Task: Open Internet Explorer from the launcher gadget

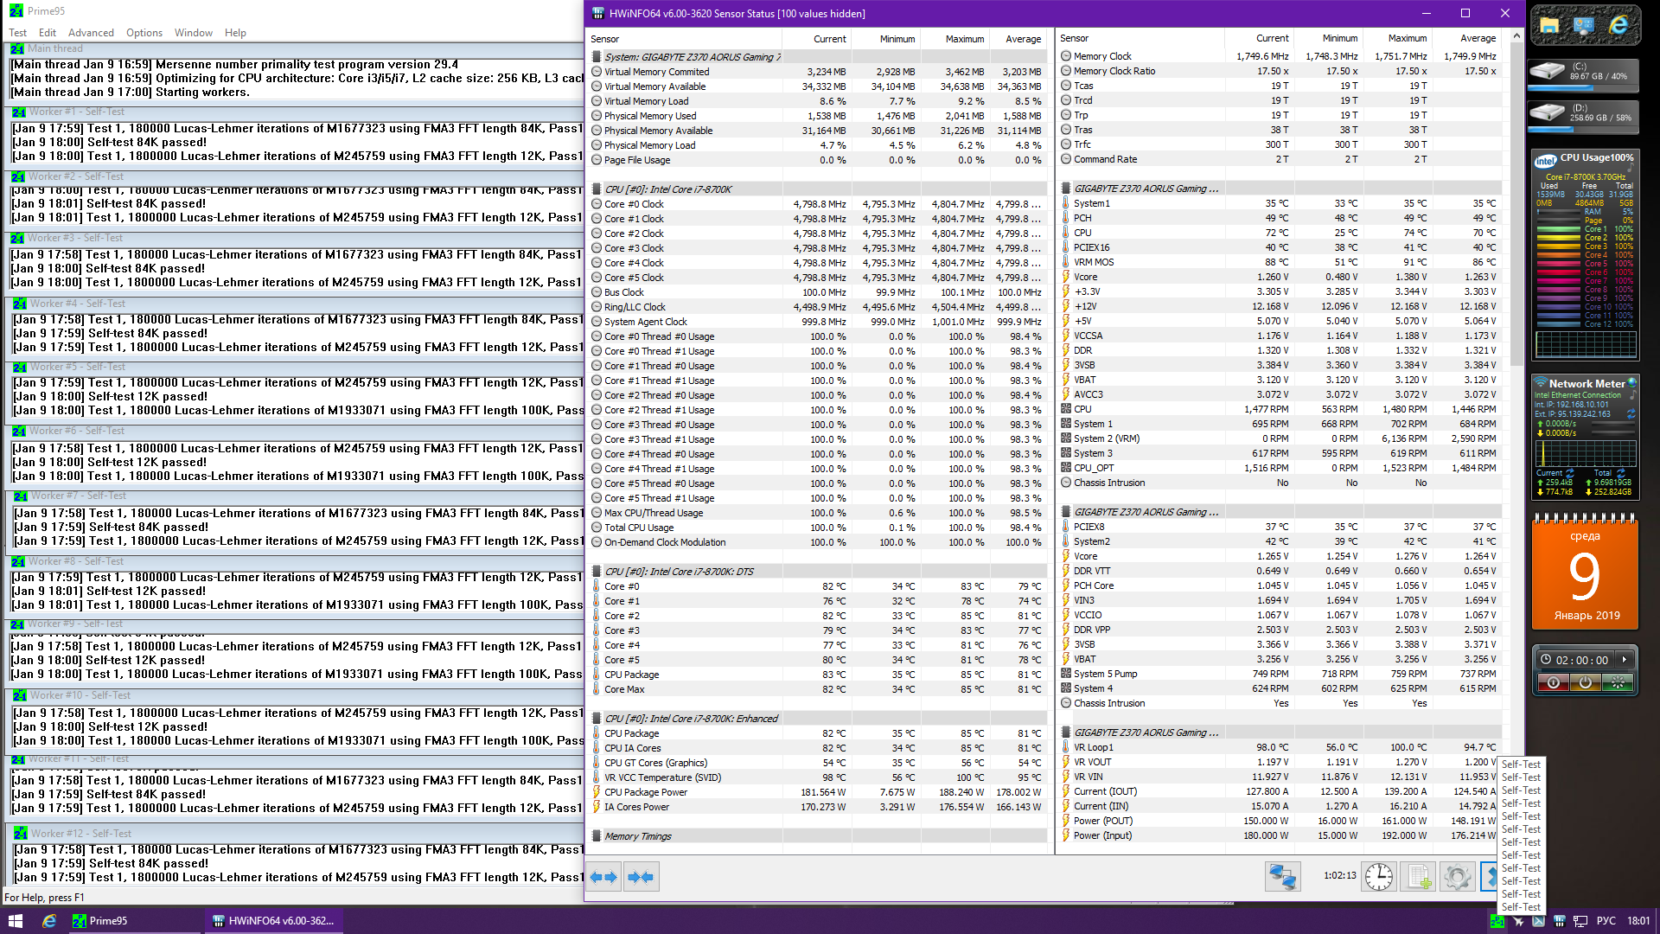Action: (1618, 26)
